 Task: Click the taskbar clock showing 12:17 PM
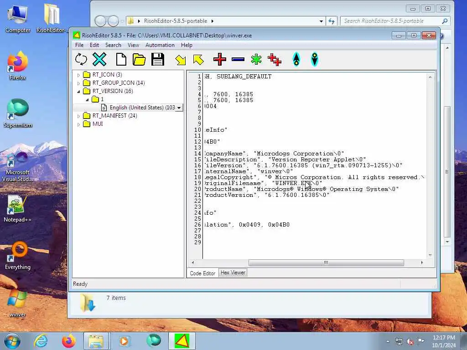click(x=444, y=341)
